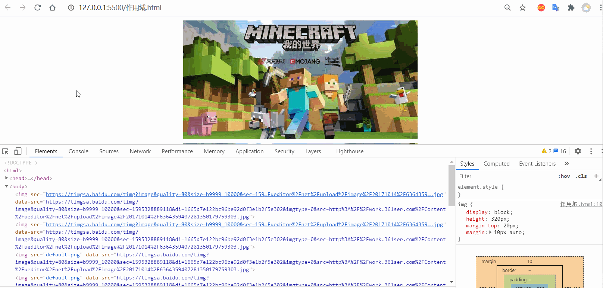This screenshot has height=288, width=603.
Task: Expand the margin shorthand property
Action: tap(490, 233)
